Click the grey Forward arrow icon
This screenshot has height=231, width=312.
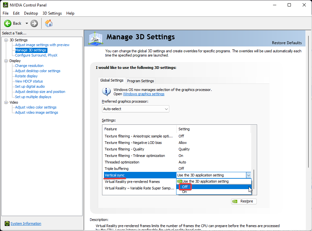[x=34, y=23]
